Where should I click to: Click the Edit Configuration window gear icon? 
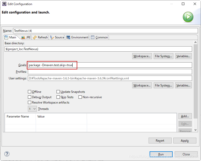pyautogui.click(x=4, y=4)
